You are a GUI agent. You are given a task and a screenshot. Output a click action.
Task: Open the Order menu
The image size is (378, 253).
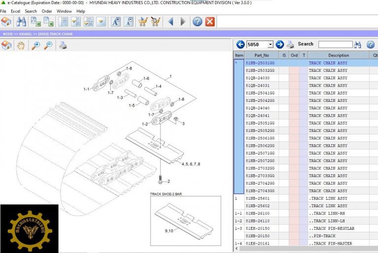pyautogui.click(x=47, y=11)
